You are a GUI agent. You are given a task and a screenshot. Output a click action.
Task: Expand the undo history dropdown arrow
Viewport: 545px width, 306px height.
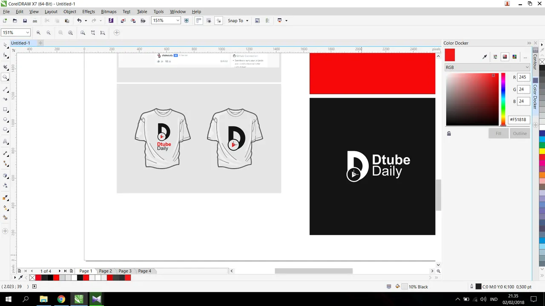pos(86,20)
